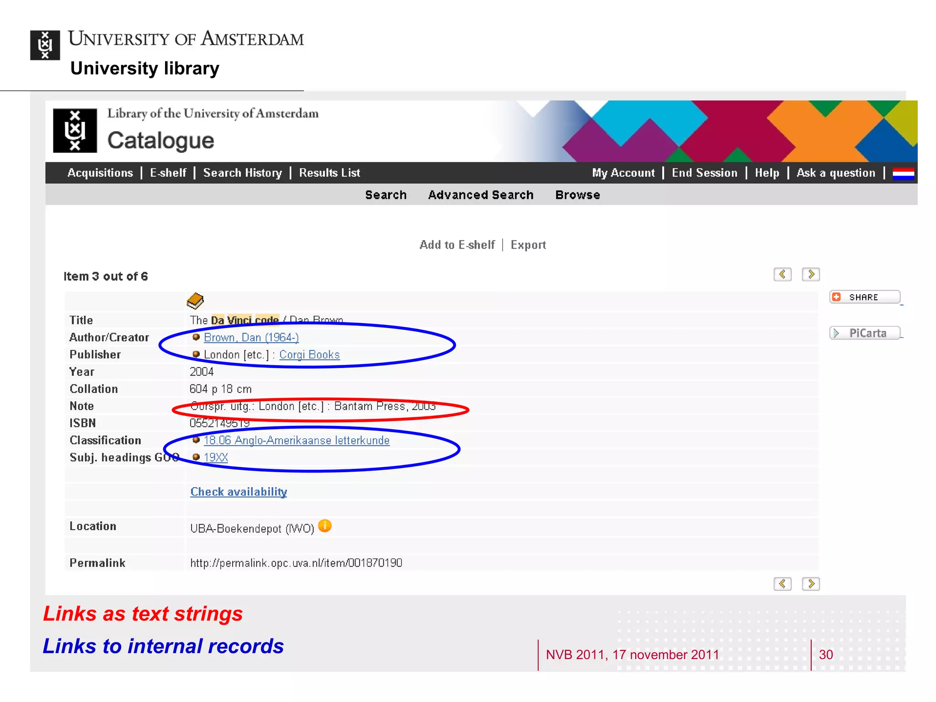Image resolution: width=936 pixels, height=702 pixels.
Task: Click the previous record arrow below the permalink
Action: pos(782,584)
